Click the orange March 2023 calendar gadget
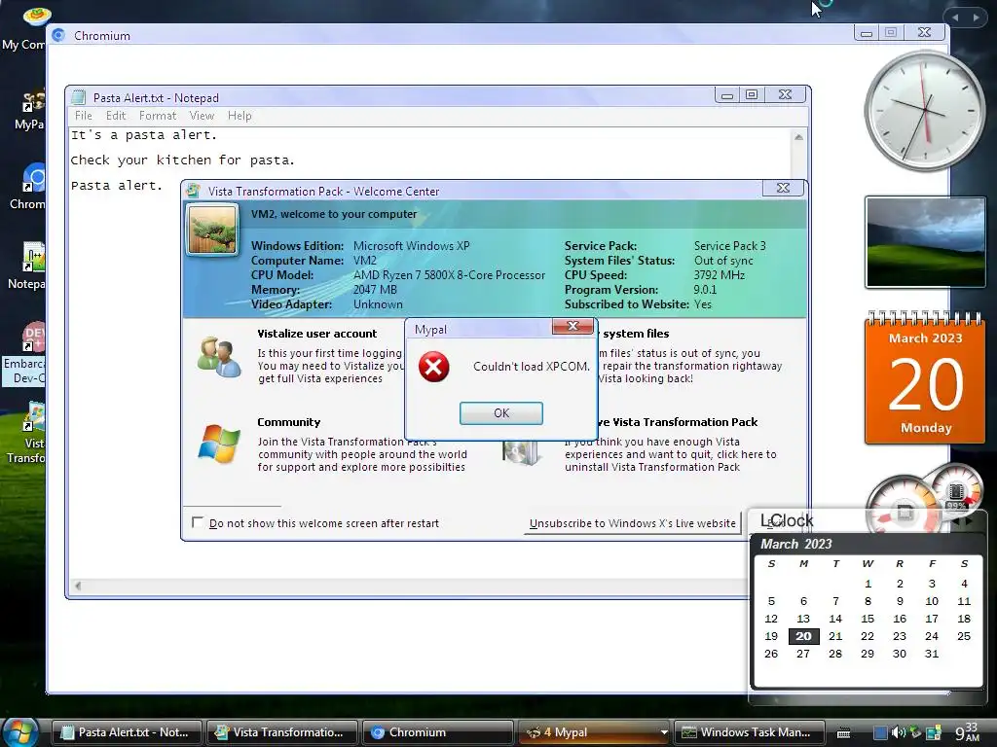The width and height of the screenshot is (997, 747). coord(925,378)
